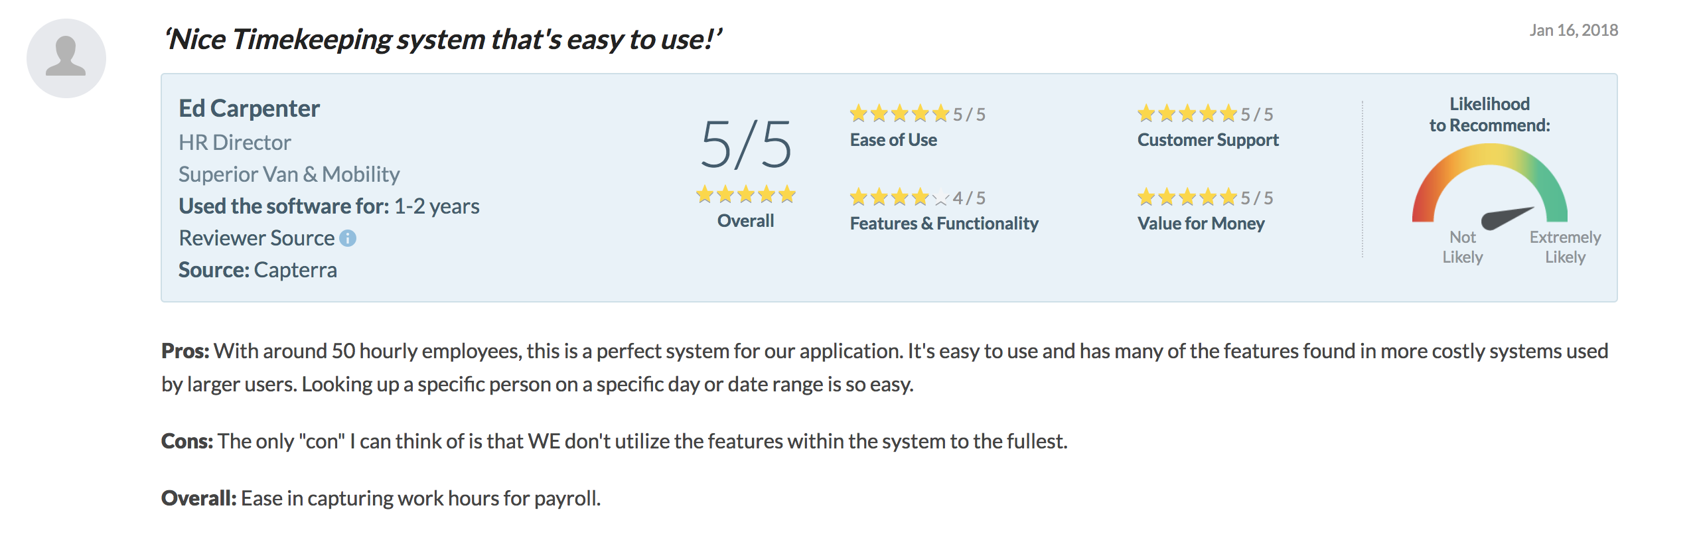
Task: Click the reviewer avatar placeholder icon
Action: click(x=66, y=58)
